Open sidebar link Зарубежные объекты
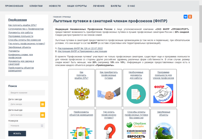The height and width of the screenshot is (139, 202). [20, 47]
